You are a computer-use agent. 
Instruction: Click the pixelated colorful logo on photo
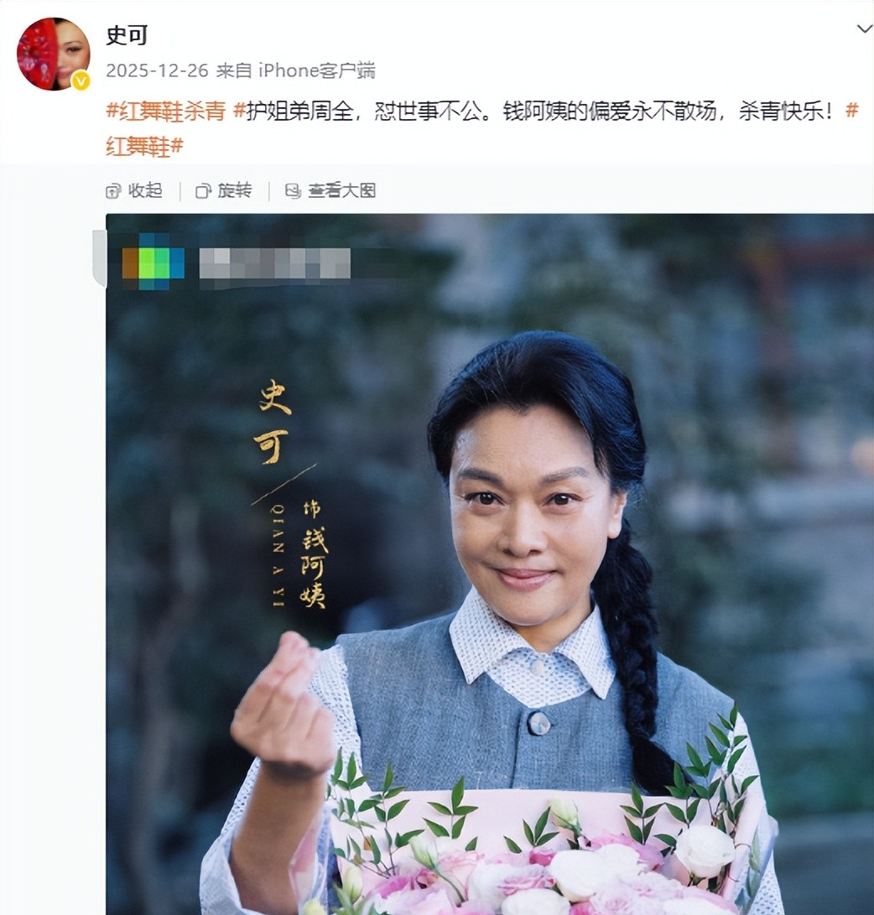click(x=153, y=262)
